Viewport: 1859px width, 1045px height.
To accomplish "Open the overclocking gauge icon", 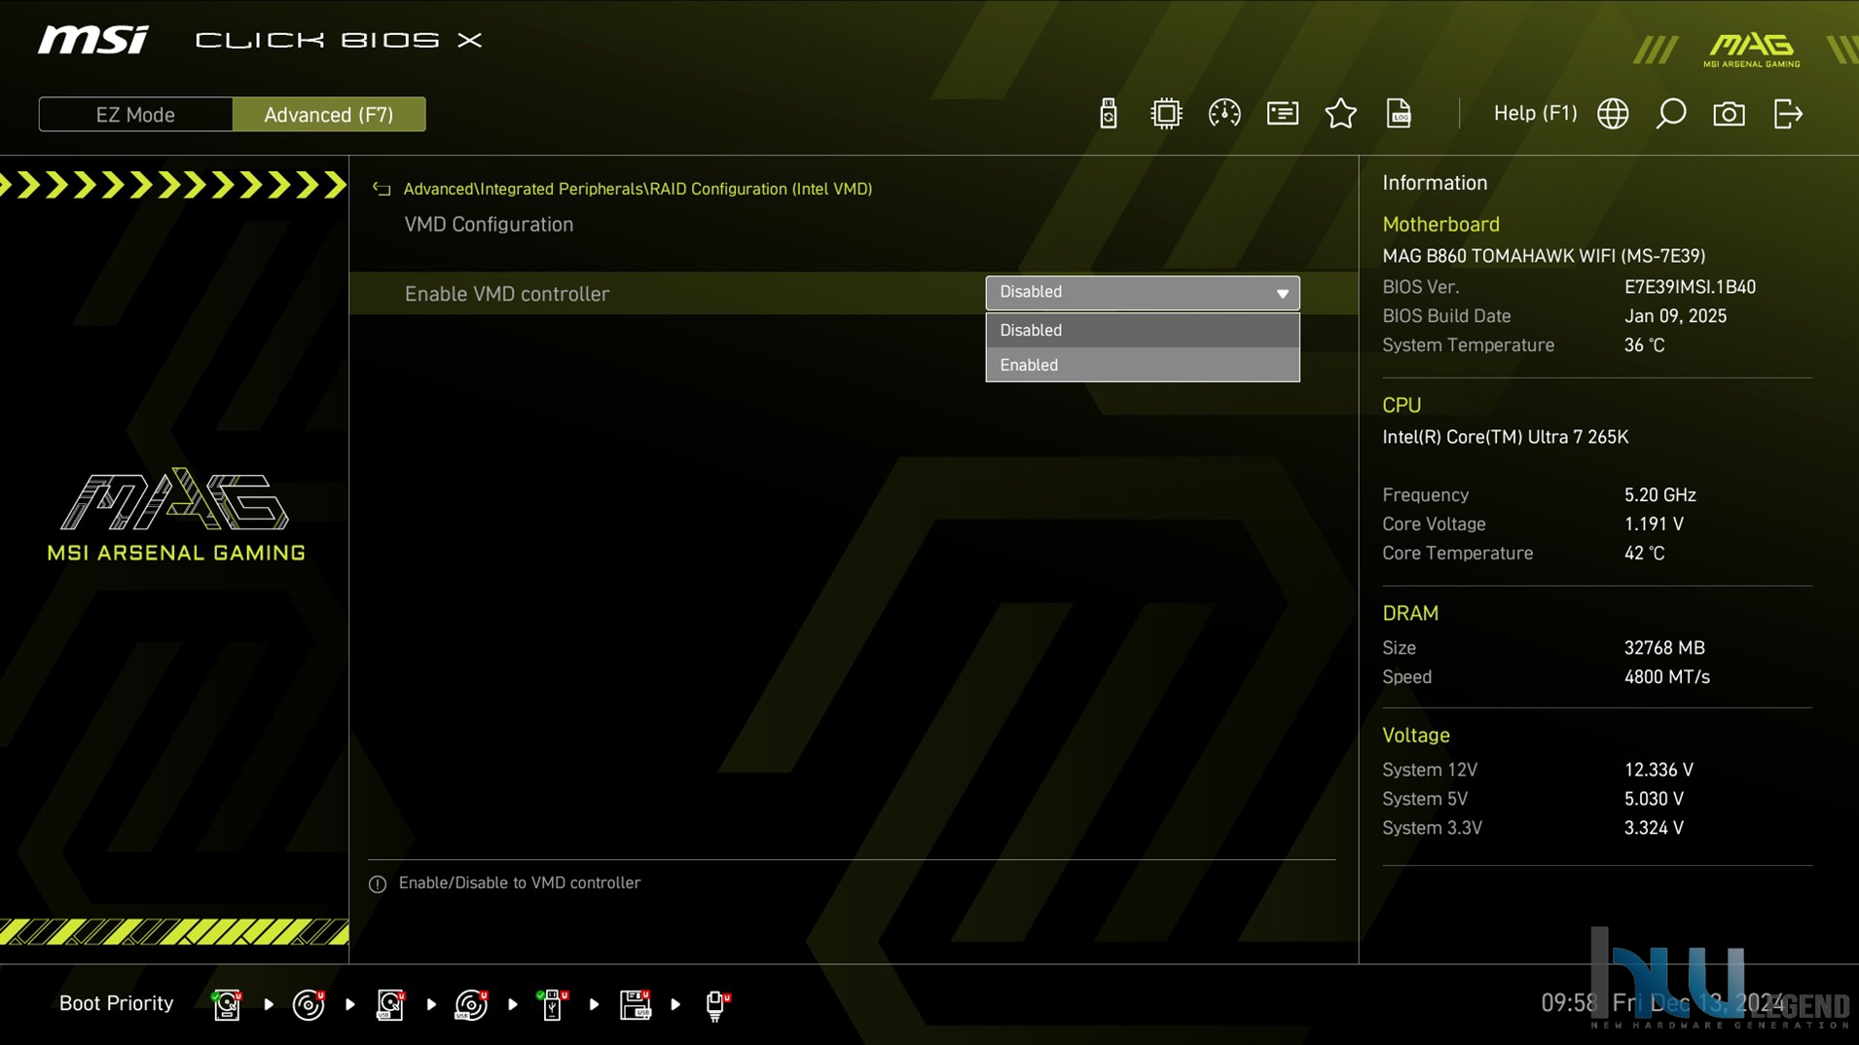I will coord(1223,114).
